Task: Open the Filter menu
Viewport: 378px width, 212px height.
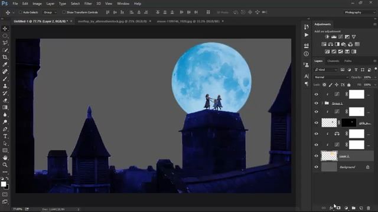Action: (88, 4)
